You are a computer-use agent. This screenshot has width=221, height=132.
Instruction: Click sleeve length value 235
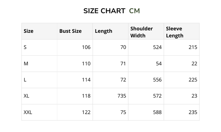click(x=193, y=112)
